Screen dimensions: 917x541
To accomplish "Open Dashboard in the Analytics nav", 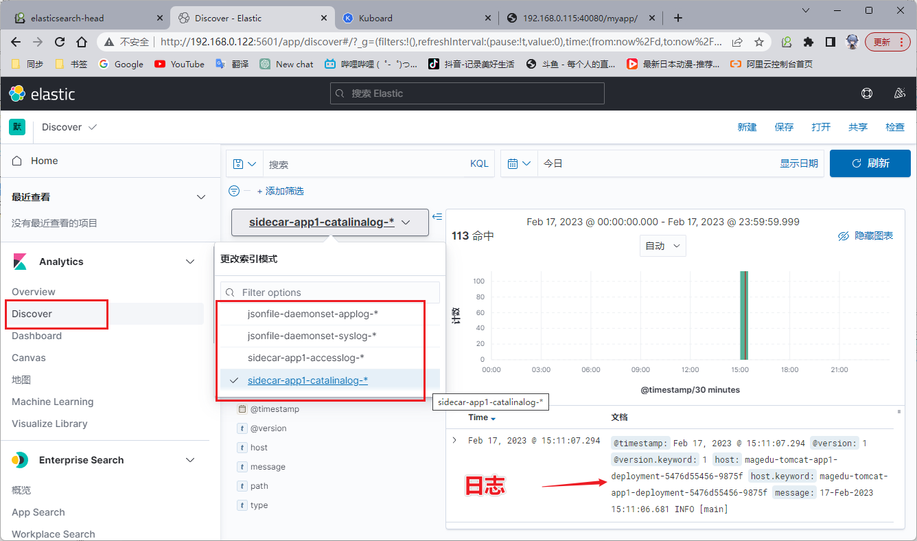I will (36, 336).
